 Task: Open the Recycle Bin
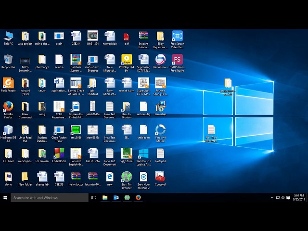coord(8,60)
